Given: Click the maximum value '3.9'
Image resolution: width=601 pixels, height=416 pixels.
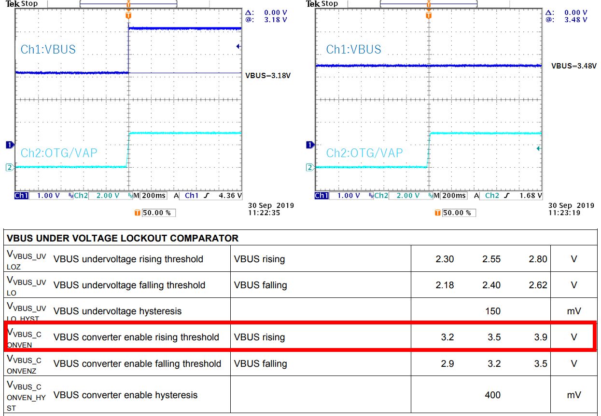Looking at the screenshot, I should [x=541, y=337].
